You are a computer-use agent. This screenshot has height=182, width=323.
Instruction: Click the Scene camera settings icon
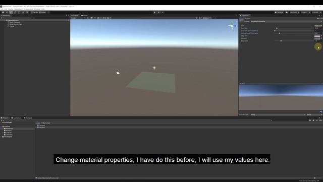click(x=200, y=18)
